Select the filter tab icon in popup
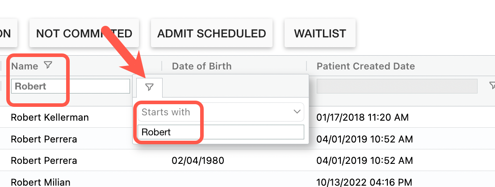This screenshot has height=187, width=495. pyautogui.click(x=150, y=87)
